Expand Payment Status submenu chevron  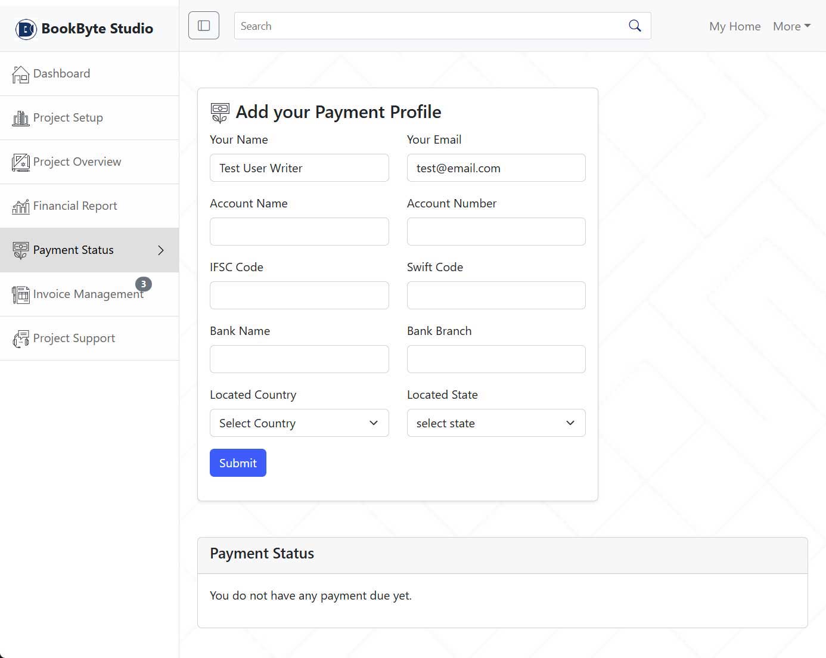[x=161, y=250]
